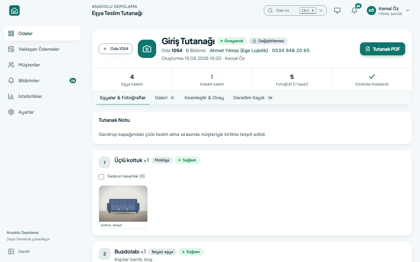Open the Galeri tab

(x=165, y=98)
